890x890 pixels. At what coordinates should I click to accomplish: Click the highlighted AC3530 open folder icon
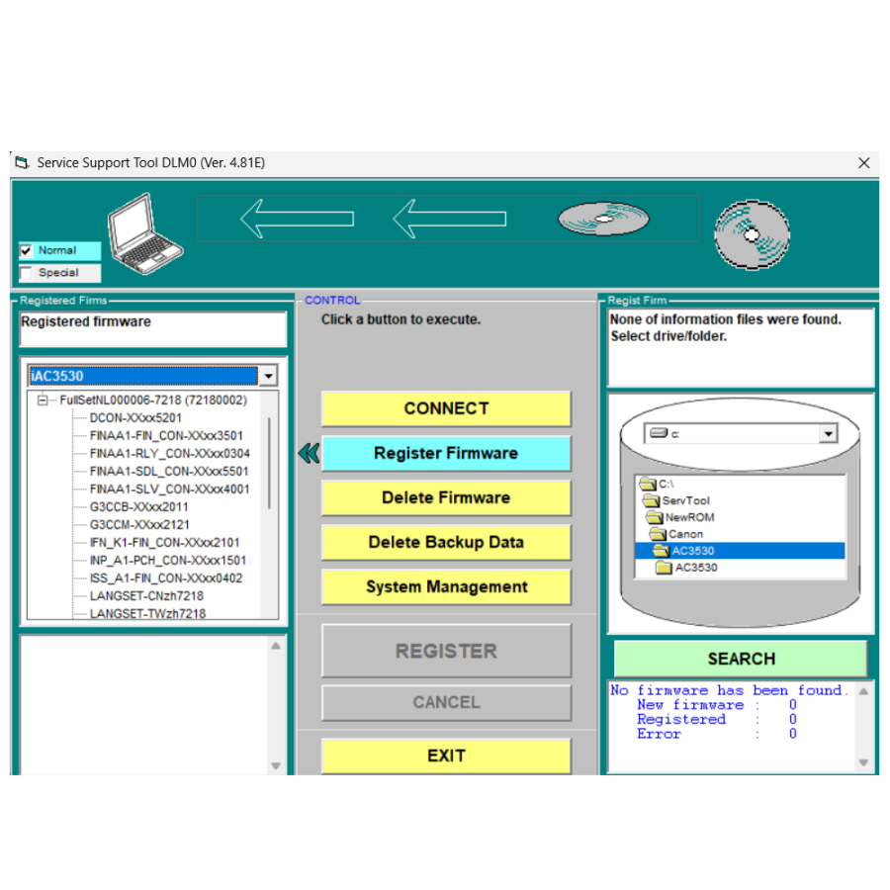tap(662, 551)
